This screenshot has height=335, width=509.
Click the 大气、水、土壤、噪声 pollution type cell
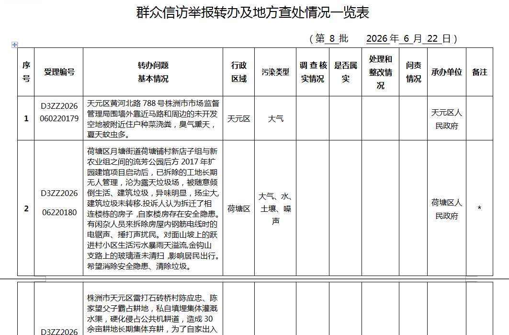coord(275,208)
